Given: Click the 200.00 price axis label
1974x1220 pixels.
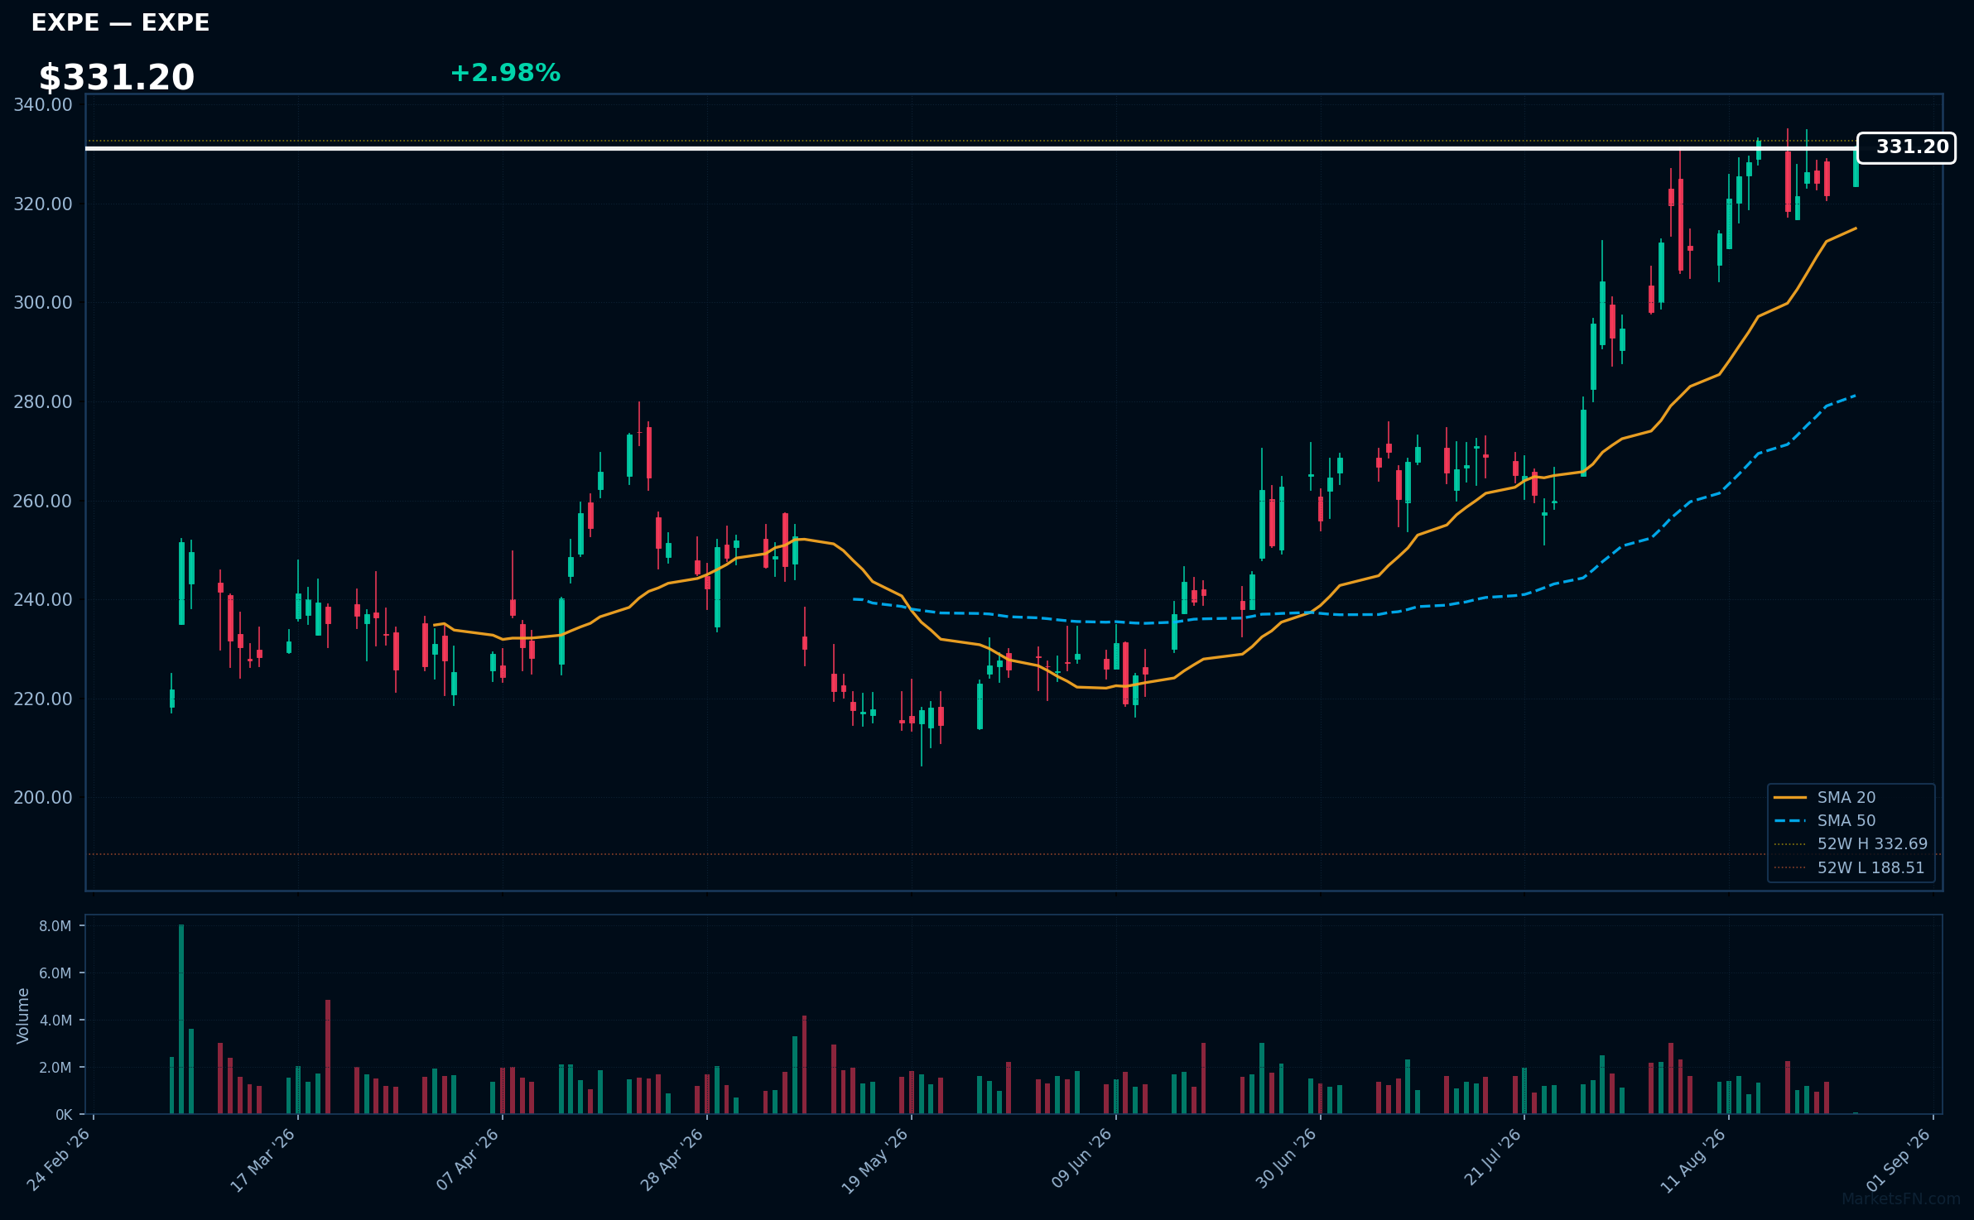Looking at the screenshot, I should click(x=43, y=797).
